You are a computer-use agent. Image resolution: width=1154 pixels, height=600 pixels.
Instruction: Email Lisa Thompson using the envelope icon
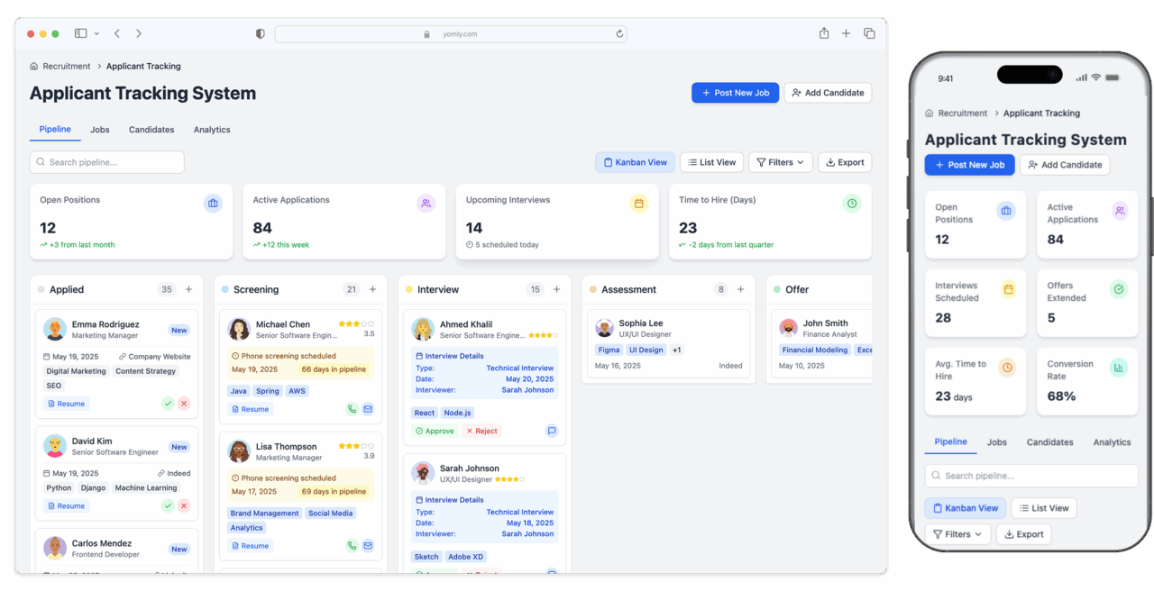click(x=368, y=545)
